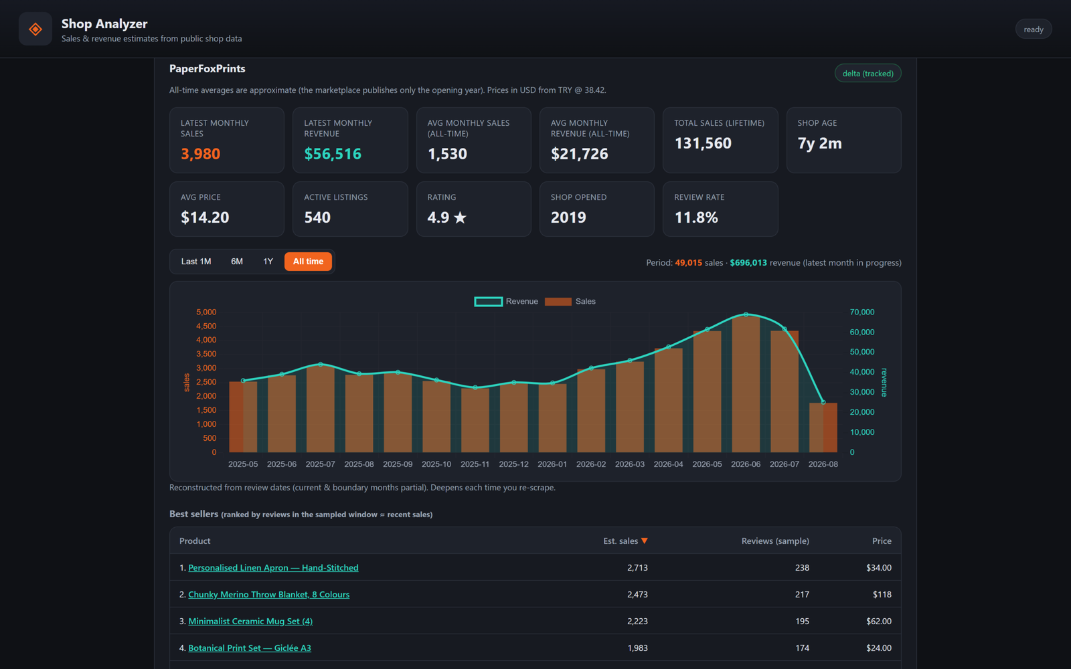Open Botanical Print Set Giclée A3 link
Screen dimensions: 1071x669
(250, 648)
